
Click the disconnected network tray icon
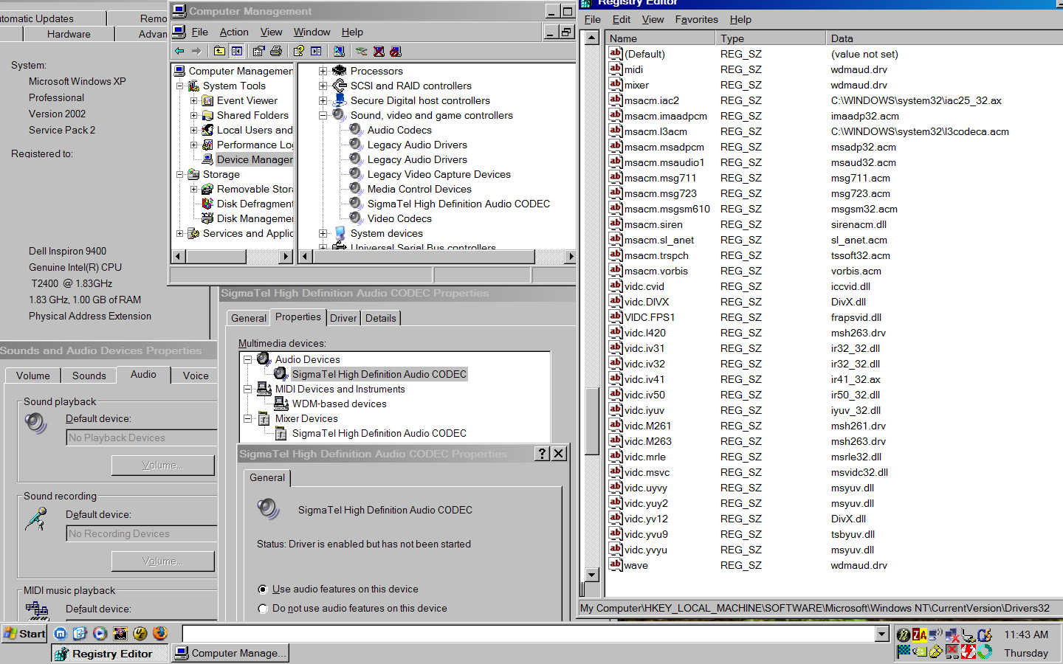[x=952, y=634]
